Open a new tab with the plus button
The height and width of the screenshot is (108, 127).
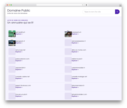coord(120,6)
